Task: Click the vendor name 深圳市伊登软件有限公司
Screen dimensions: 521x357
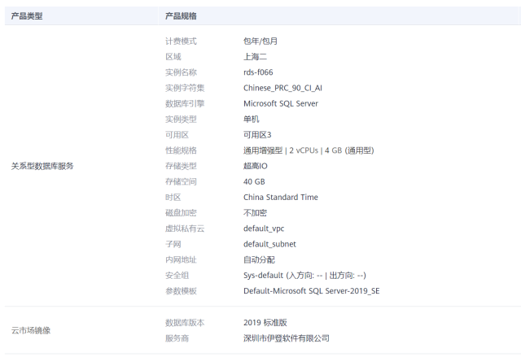Action: pos(287,338)
